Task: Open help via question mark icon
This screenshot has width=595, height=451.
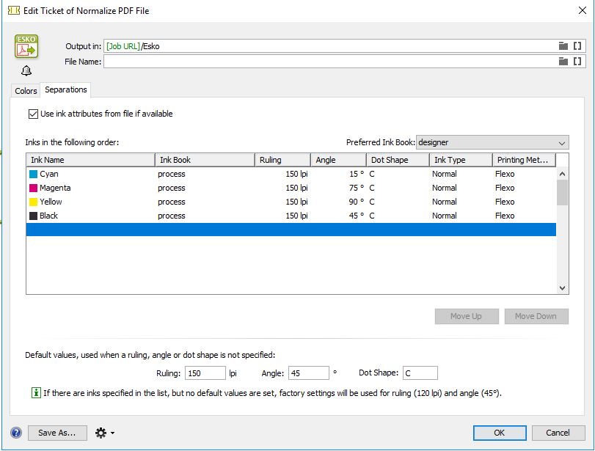Action: pos(16,433)
